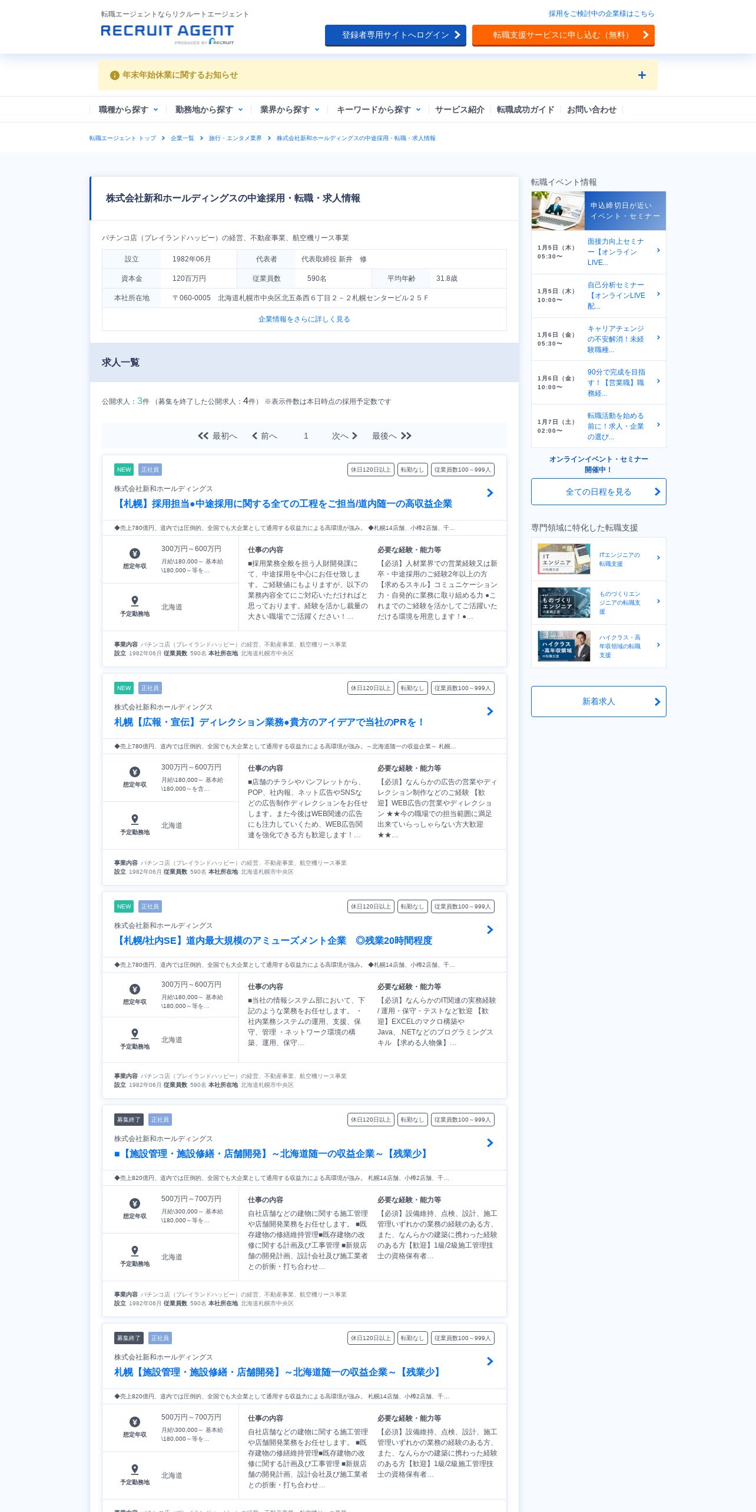Click the yen icon of the 社内SE job salary
The height and width of the screenshot is (1512, 756).
coord(135,989)
